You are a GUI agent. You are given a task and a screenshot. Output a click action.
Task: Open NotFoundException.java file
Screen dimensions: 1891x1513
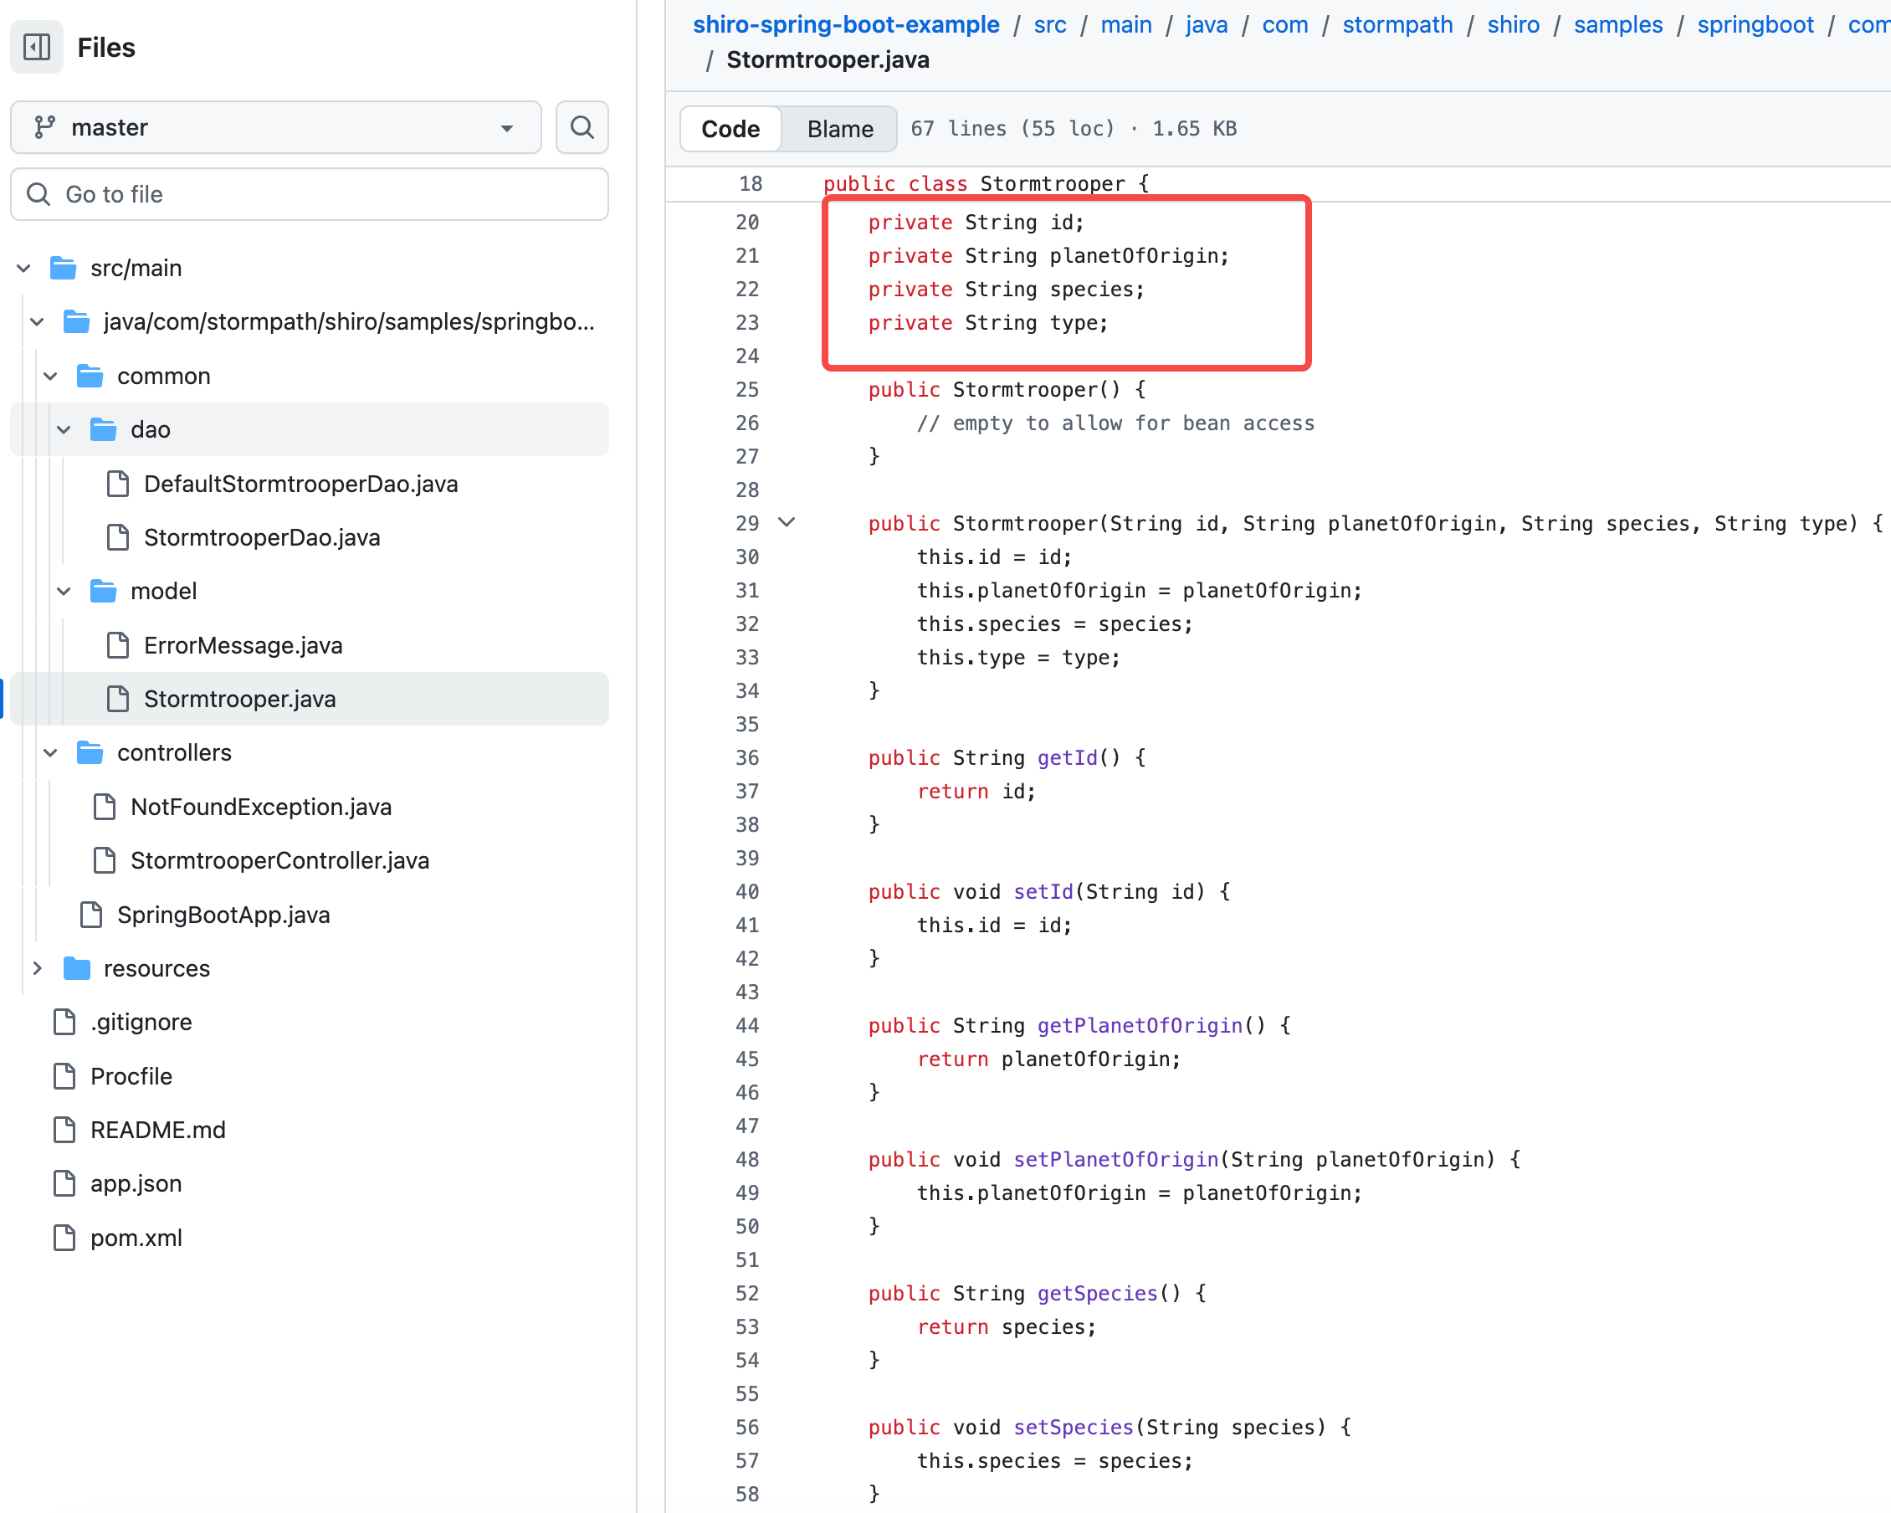260,807
